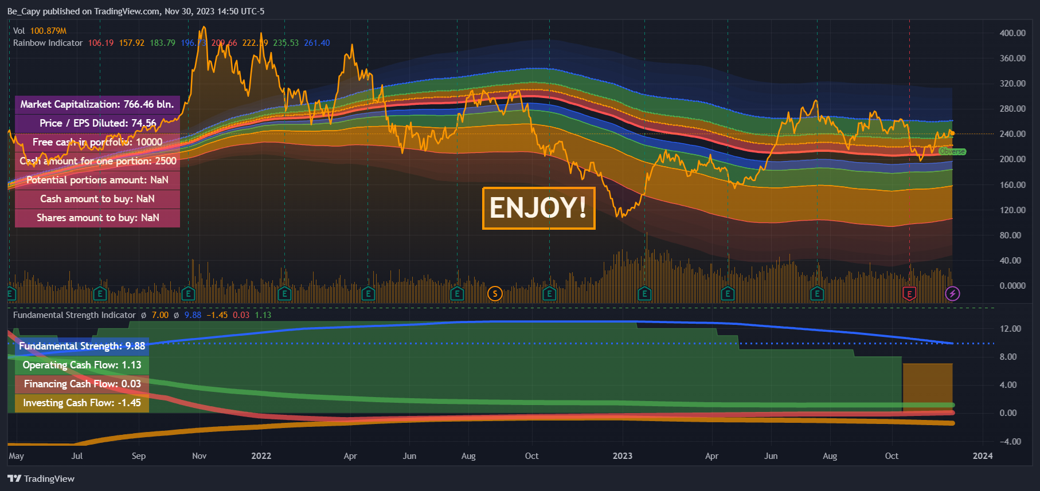
Task: Click the 12.00 lower pane axis label
Action: (1010, 329)
